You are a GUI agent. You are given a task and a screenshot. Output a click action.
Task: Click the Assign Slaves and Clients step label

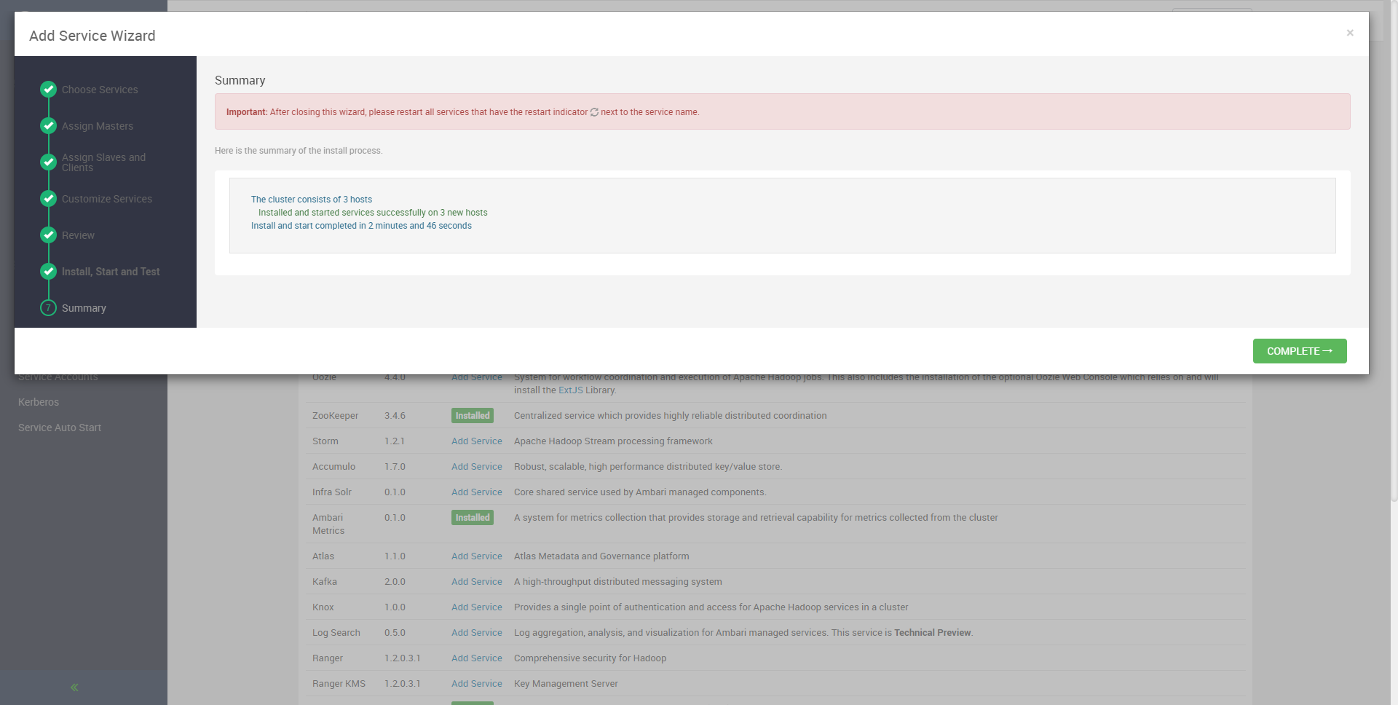coord(103,162)
